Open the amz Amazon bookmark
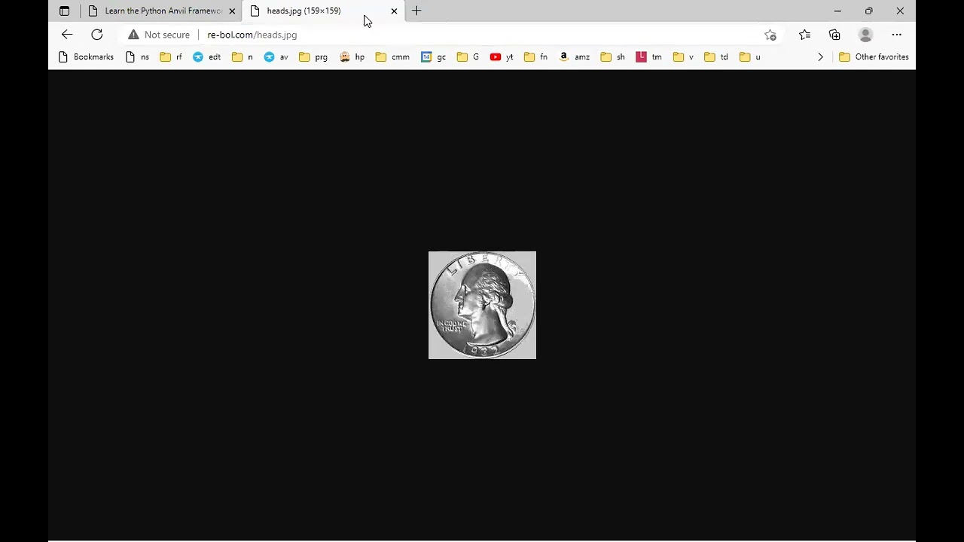The height and width of the screenshot is (542, 964). click(575, 57)
